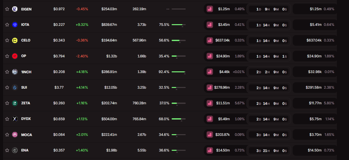Click pink unlock icon in SUI row
Screen dimensions: 349x160
[x=210, y=88]
